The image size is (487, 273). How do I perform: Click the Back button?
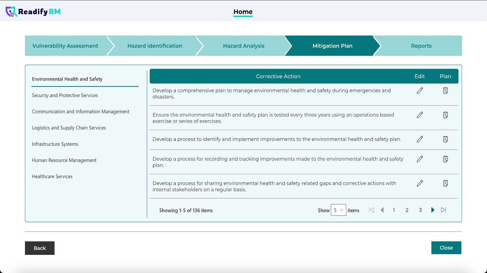tap(40, 248)
